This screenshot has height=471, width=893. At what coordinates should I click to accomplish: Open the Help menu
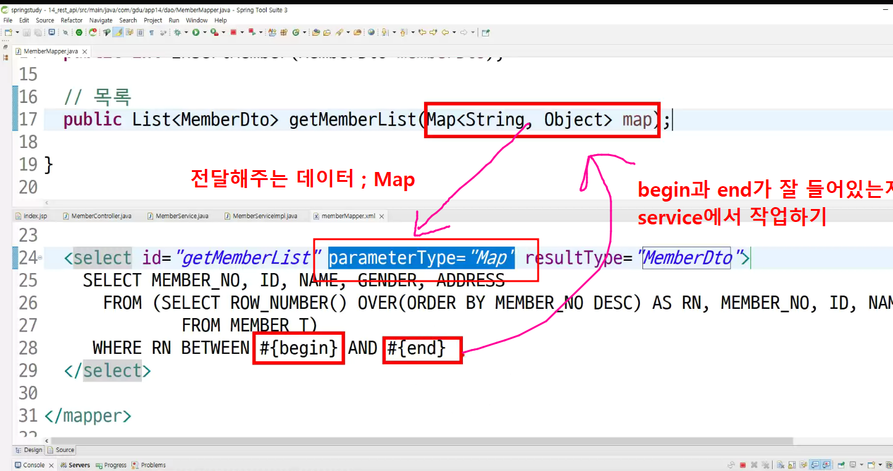[221, 20]
